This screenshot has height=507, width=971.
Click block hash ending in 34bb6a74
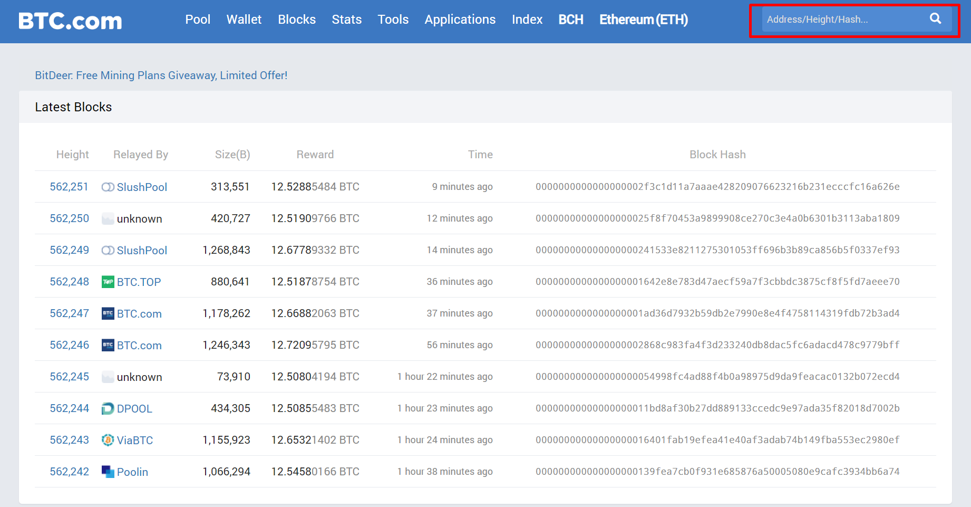click(x=717, y=472)
